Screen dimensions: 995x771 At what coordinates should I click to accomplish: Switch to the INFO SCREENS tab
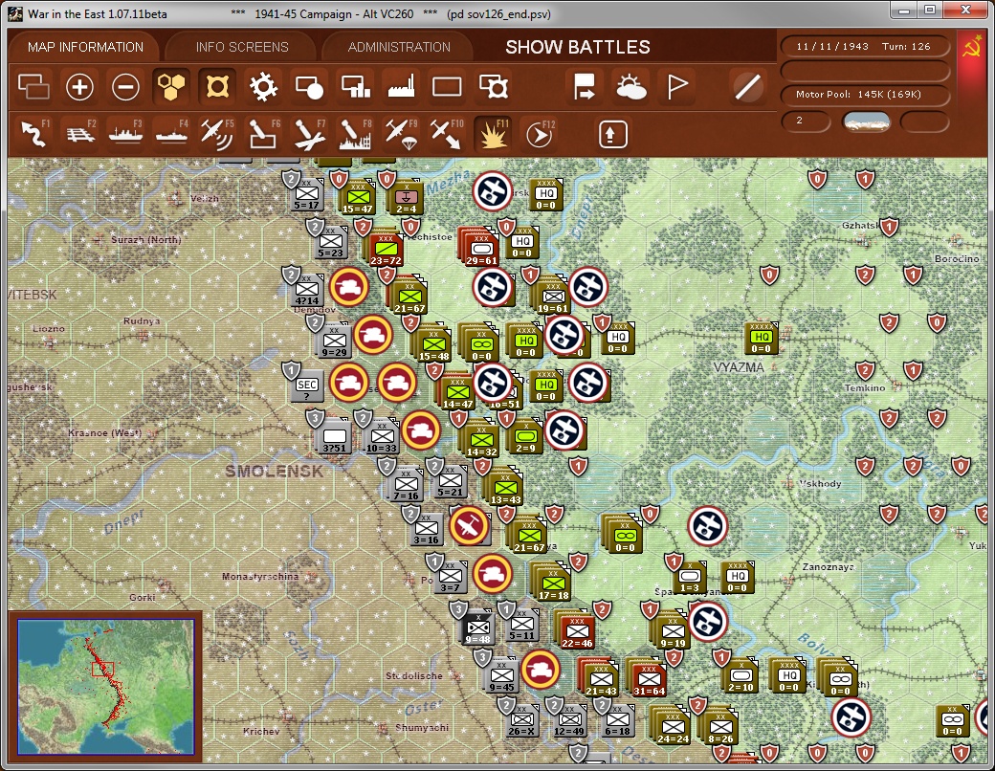tap(242, 47)
